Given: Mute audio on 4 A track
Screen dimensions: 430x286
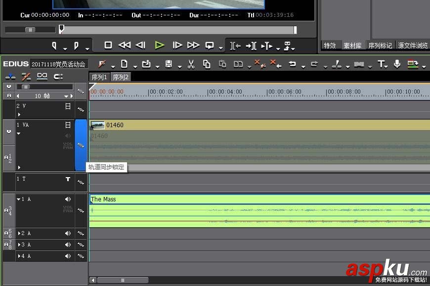Looking at the screenshot, I should click(x=68, y=256).
